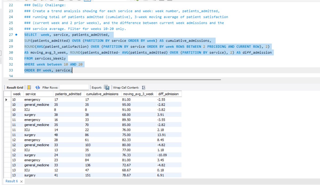The width and height of the screenshot is (320, 185).
Task: Refresh the result grid data
Action: tap(38, 87)
